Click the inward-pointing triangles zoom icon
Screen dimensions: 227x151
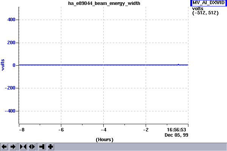23,147
